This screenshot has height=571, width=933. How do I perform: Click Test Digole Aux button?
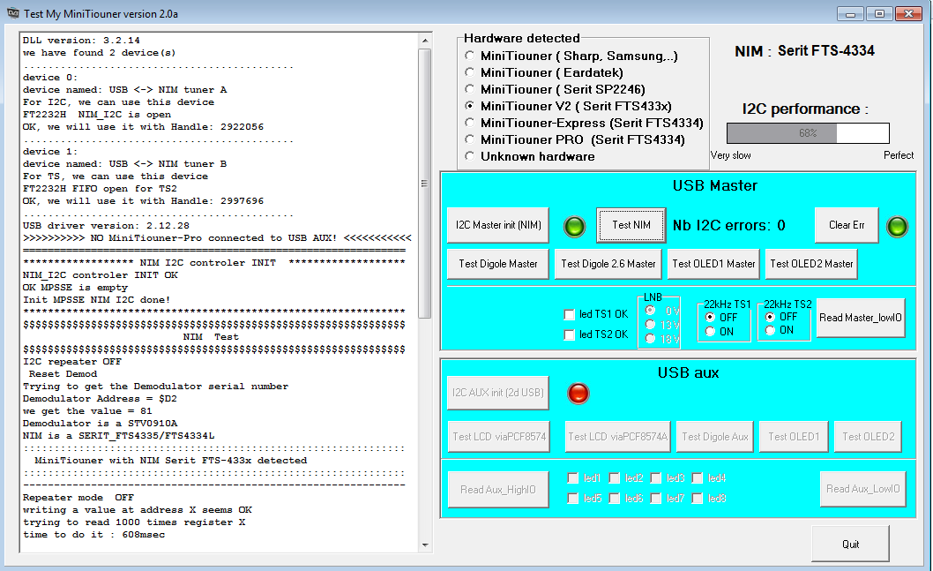click(715, 437)
